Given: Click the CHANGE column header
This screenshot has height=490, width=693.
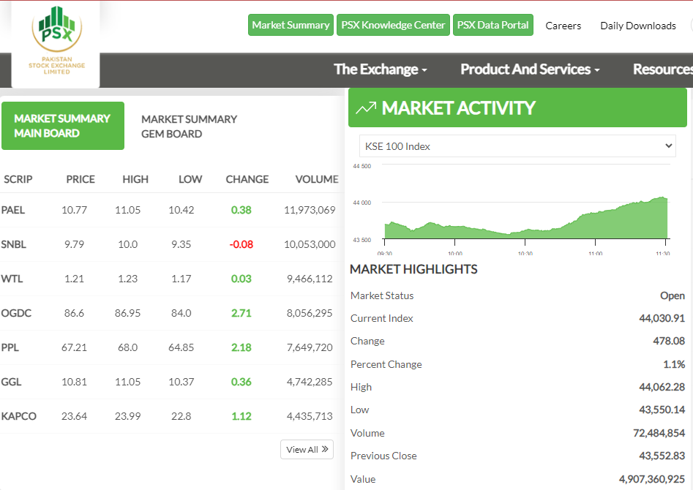Looking at the screenshot, I should [x=247, y=179].
